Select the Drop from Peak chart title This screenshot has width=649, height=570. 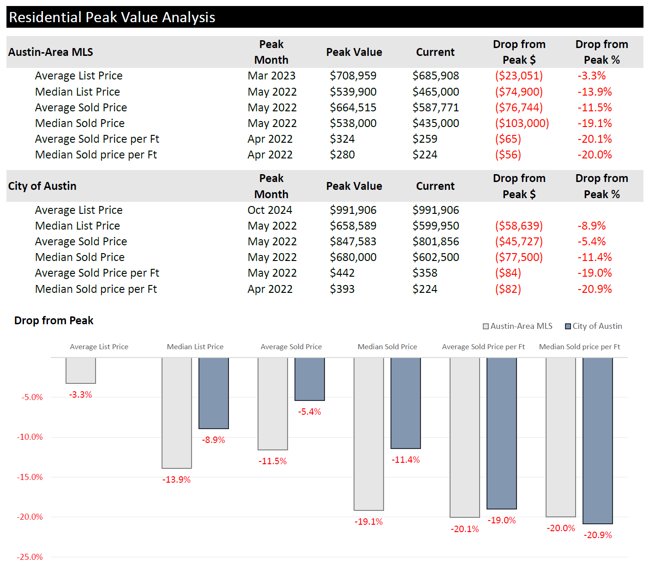click(x=54, y=321)
